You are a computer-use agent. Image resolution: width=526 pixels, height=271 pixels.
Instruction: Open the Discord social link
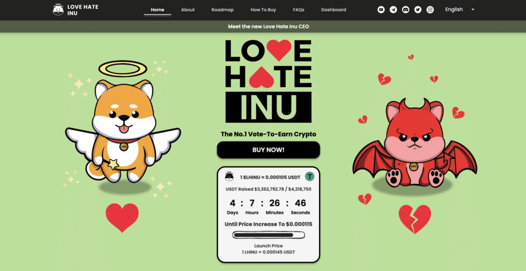click(x=406, y=10)
